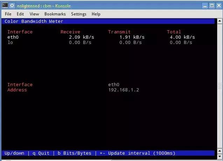Screen dimensions: 223x161
Task: Click the 2.09 kB/s receive value
Action: tap(82, 37)
